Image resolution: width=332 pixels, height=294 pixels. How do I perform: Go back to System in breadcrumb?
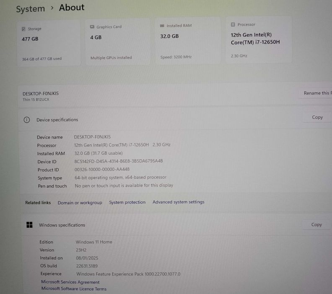[31, 9]
